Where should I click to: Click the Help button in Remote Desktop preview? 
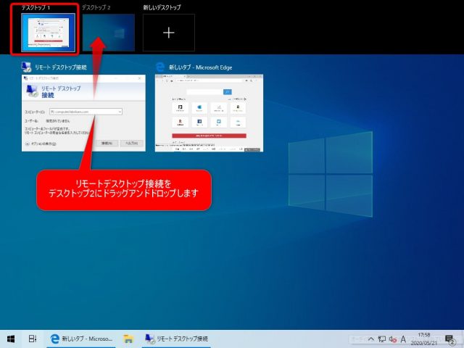pyautogui.click(x=132, y=144)
